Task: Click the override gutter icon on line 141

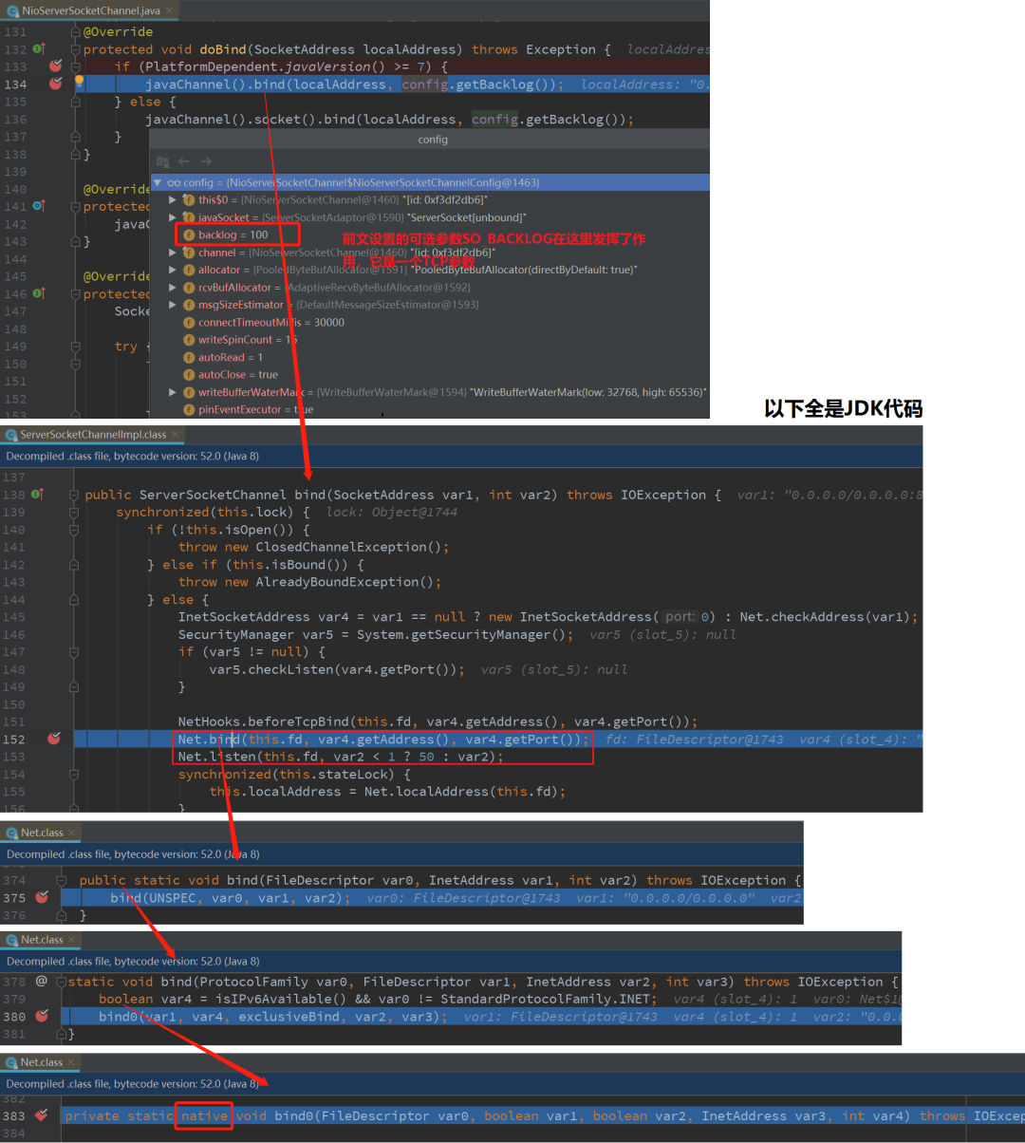Action: click(39, 206)
